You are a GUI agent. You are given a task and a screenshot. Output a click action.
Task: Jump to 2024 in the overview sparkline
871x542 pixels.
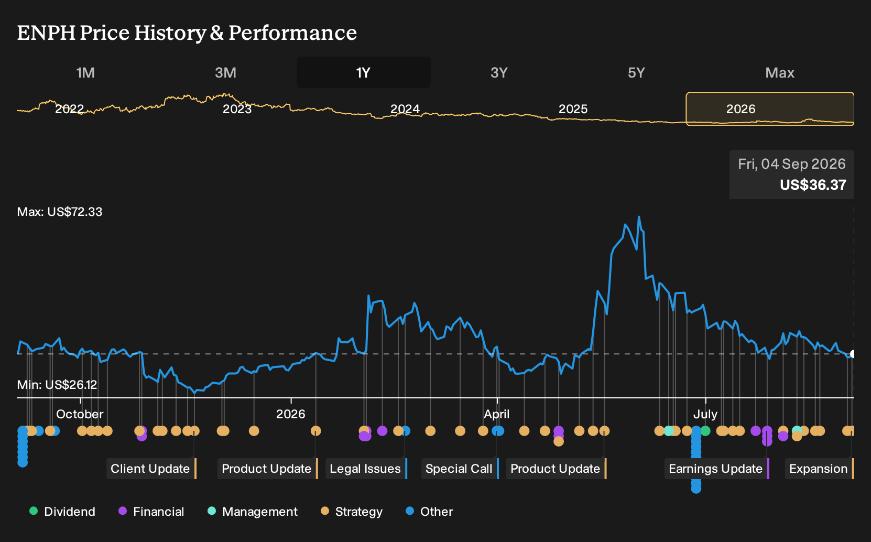click(x=405, y=109)
